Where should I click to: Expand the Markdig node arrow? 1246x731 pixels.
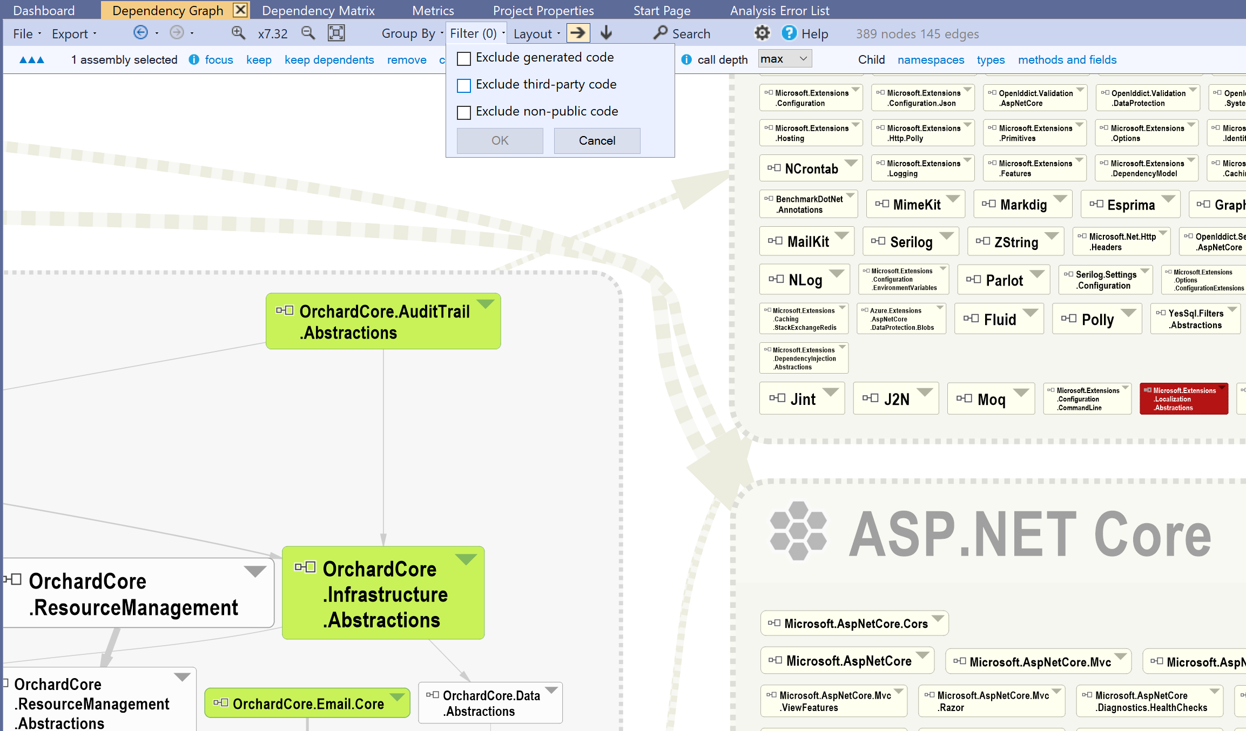1060,199
